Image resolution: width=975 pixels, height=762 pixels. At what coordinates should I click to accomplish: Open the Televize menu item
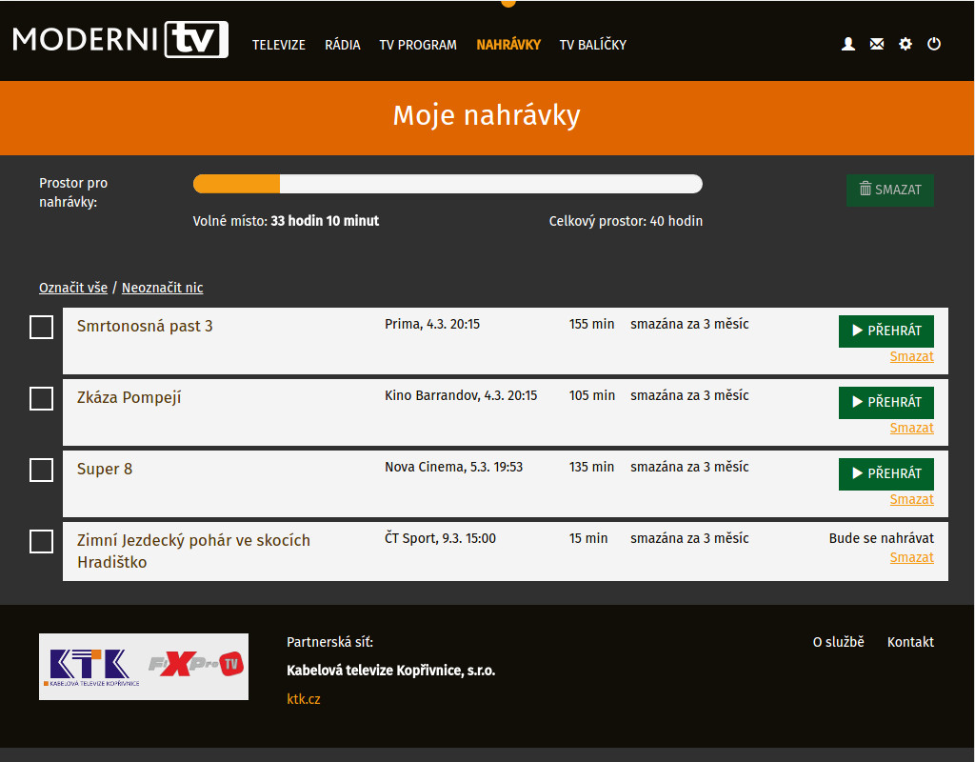tap(279, 45)
